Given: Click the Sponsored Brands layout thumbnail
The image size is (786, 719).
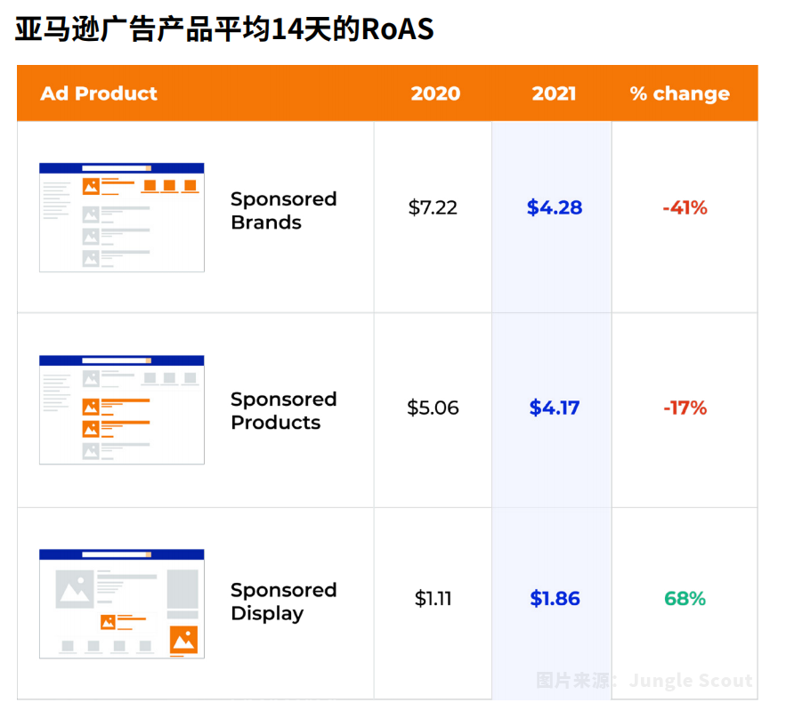Looking at the screenshot, I should [122, 217].
